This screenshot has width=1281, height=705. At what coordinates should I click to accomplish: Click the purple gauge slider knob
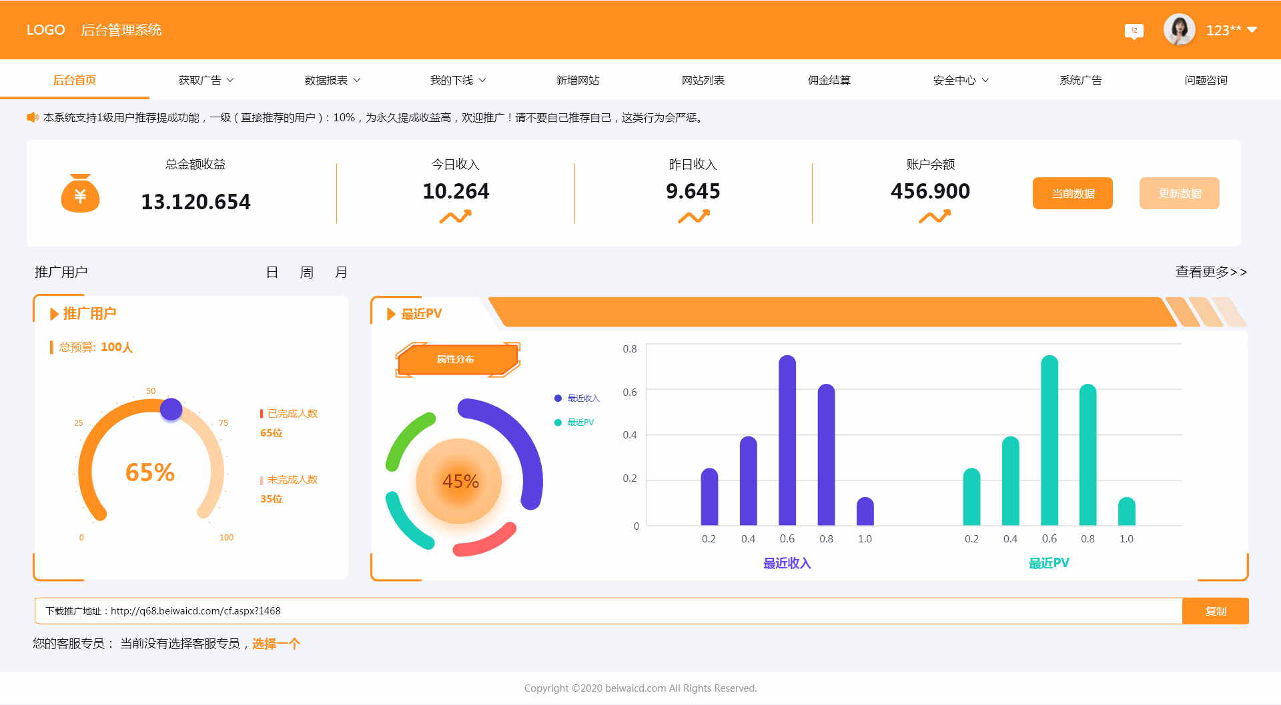point(171,409)
